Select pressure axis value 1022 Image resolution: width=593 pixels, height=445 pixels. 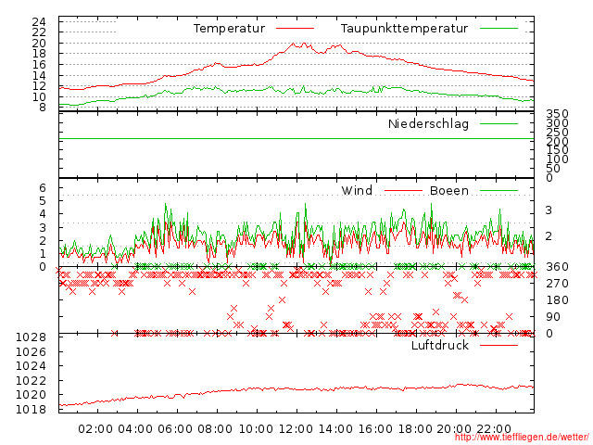click(x=31, y=381)
